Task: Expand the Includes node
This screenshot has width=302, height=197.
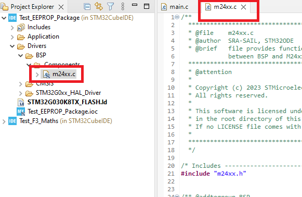Action: (12, 28)
